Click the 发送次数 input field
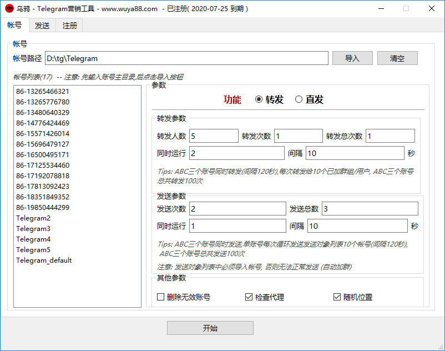Viewport: 445px width, 351px height. [237, 209]
